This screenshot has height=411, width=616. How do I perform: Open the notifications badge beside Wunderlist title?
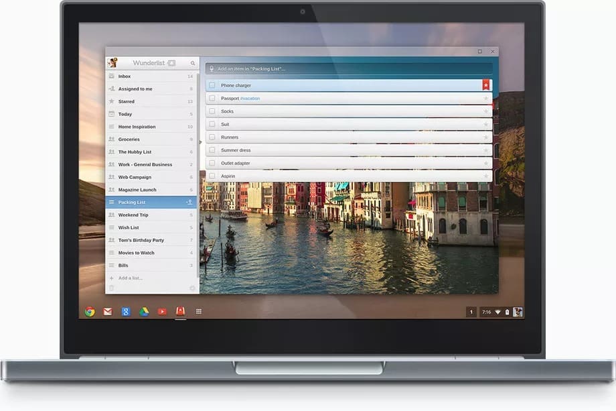171,63
